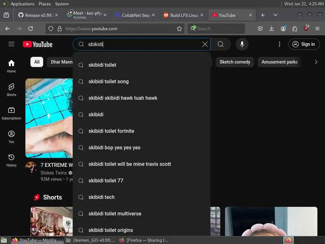Screen dimensions: 325x244
Task: Choose suggestion 'skibidi toilet song'
Action: tap(142, 82)
